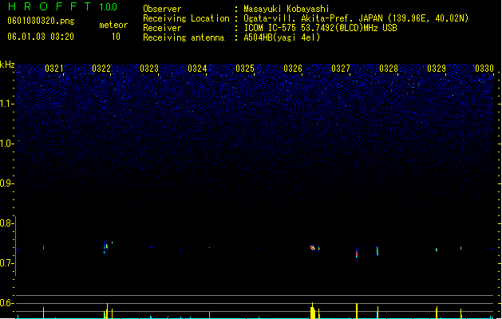Image resolution: width=502 pixels, height=319 pixels.
Task: Pick the 0326 time marker
Action: (x=293, y=69)
